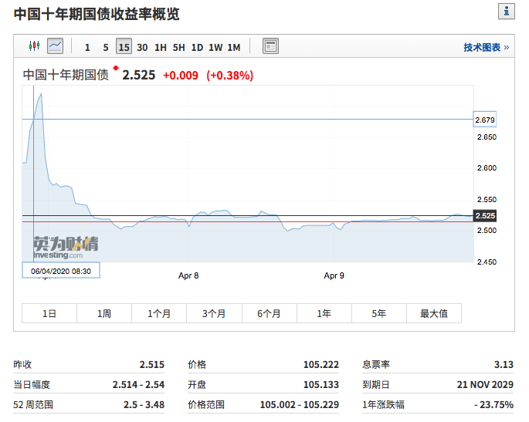Viewport: 529px width, 422px height.
Task: Toggle the 15 minute interval
Action: tap(124, 47)
